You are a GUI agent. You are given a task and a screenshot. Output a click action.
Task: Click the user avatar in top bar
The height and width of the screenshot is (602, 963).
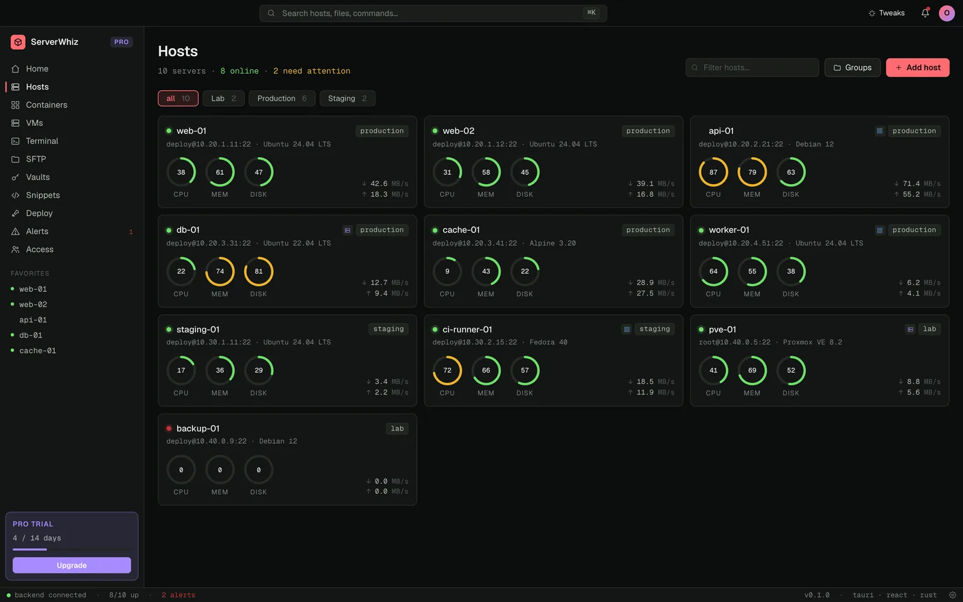pos(947,13)
